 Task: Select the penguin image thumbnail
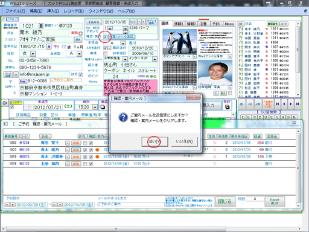click(179, 42)
